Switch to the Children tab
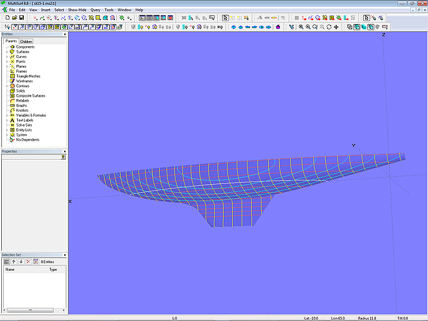The width and height of the screenshot is (428, 321). tap(26, 42)
